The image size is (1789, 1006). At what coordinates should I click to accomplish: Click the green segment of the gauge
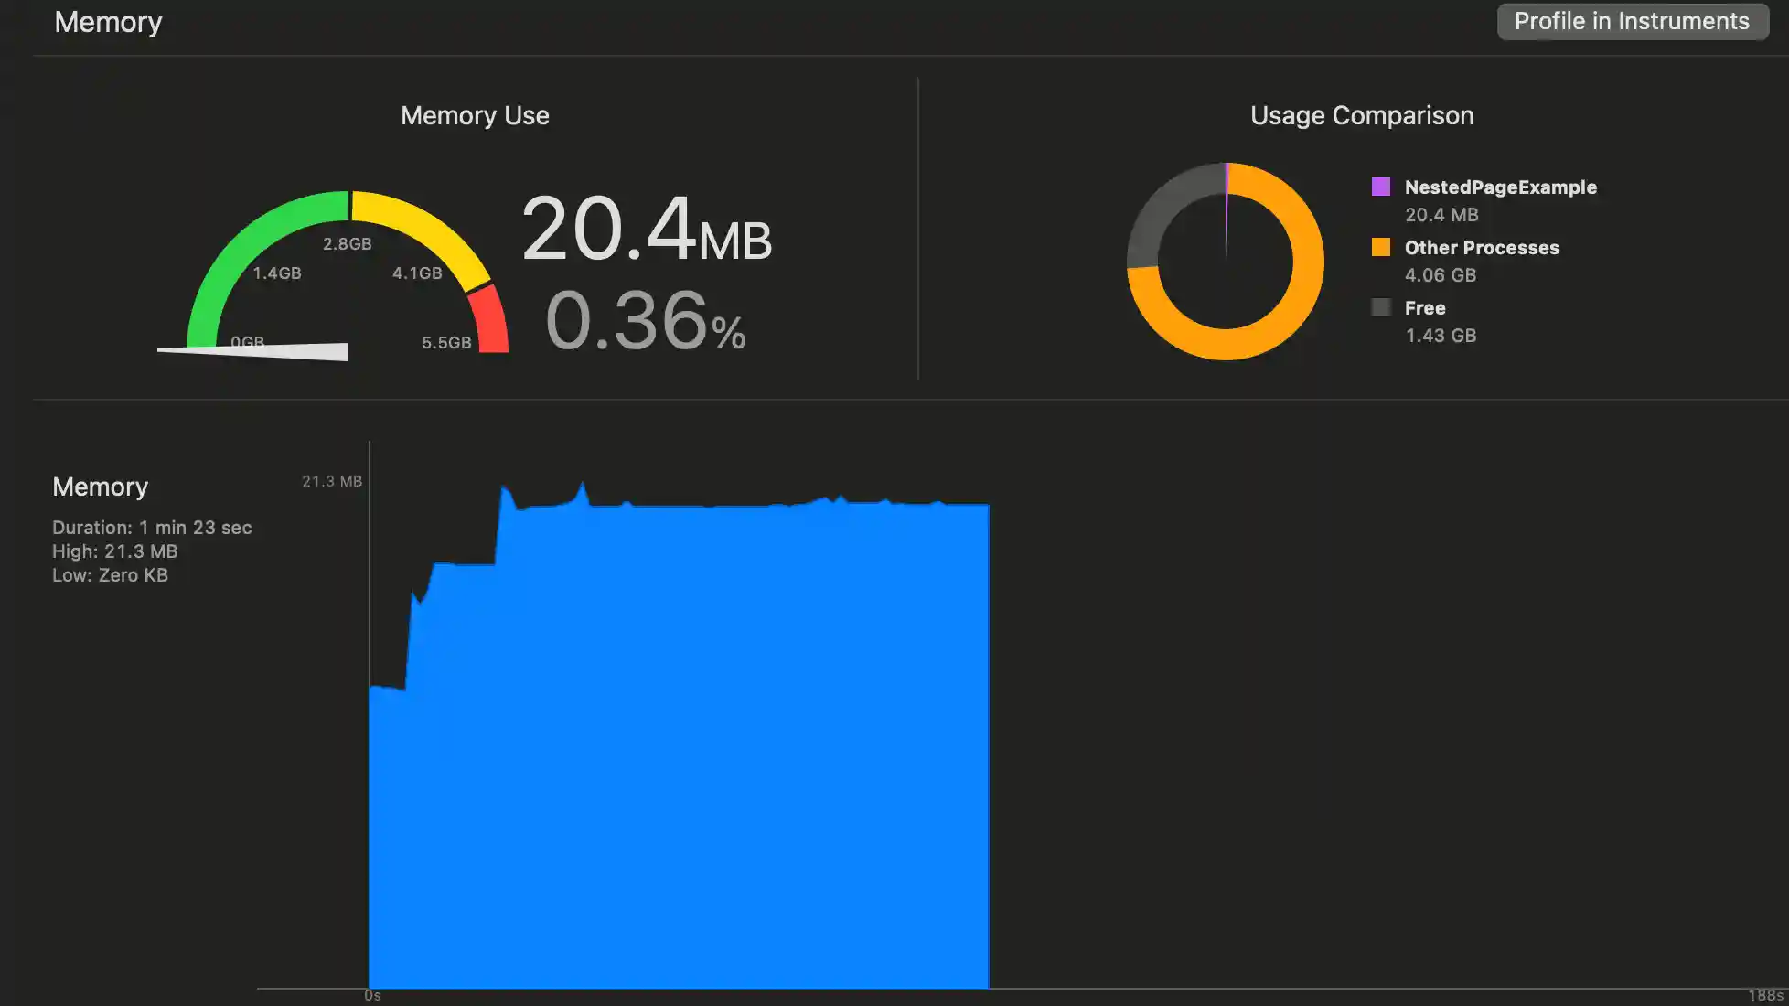click(240, 245)
